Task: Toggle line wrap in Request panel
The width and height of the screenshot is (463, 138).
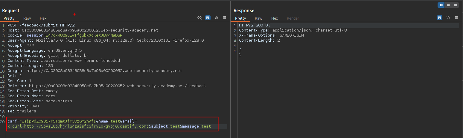Action: point(208,18)
